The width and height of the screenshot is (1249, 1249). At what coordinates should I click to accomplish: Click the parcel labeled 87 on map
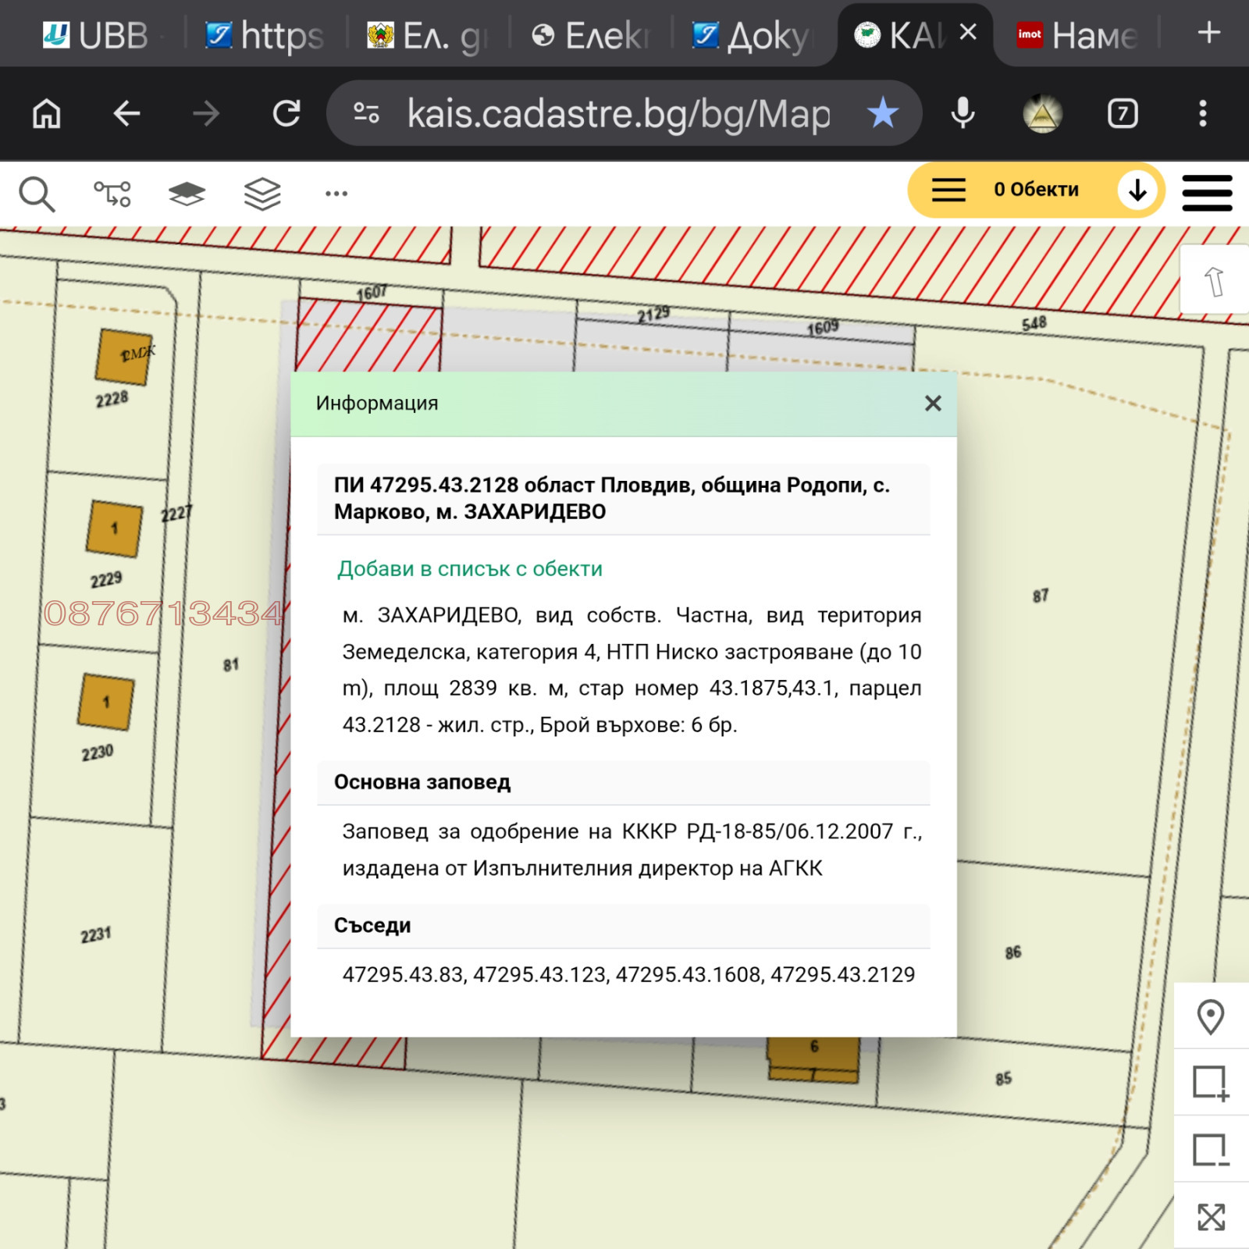coord(1040,596)
